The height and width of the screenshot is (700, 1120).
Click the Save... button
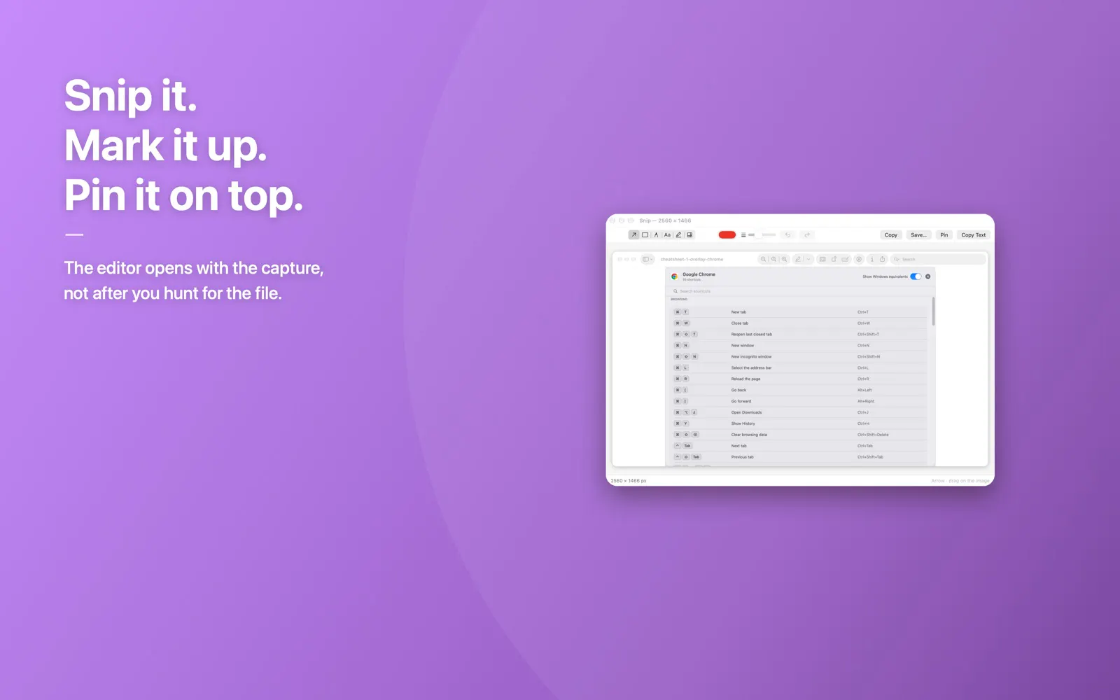tap(919, 235)
